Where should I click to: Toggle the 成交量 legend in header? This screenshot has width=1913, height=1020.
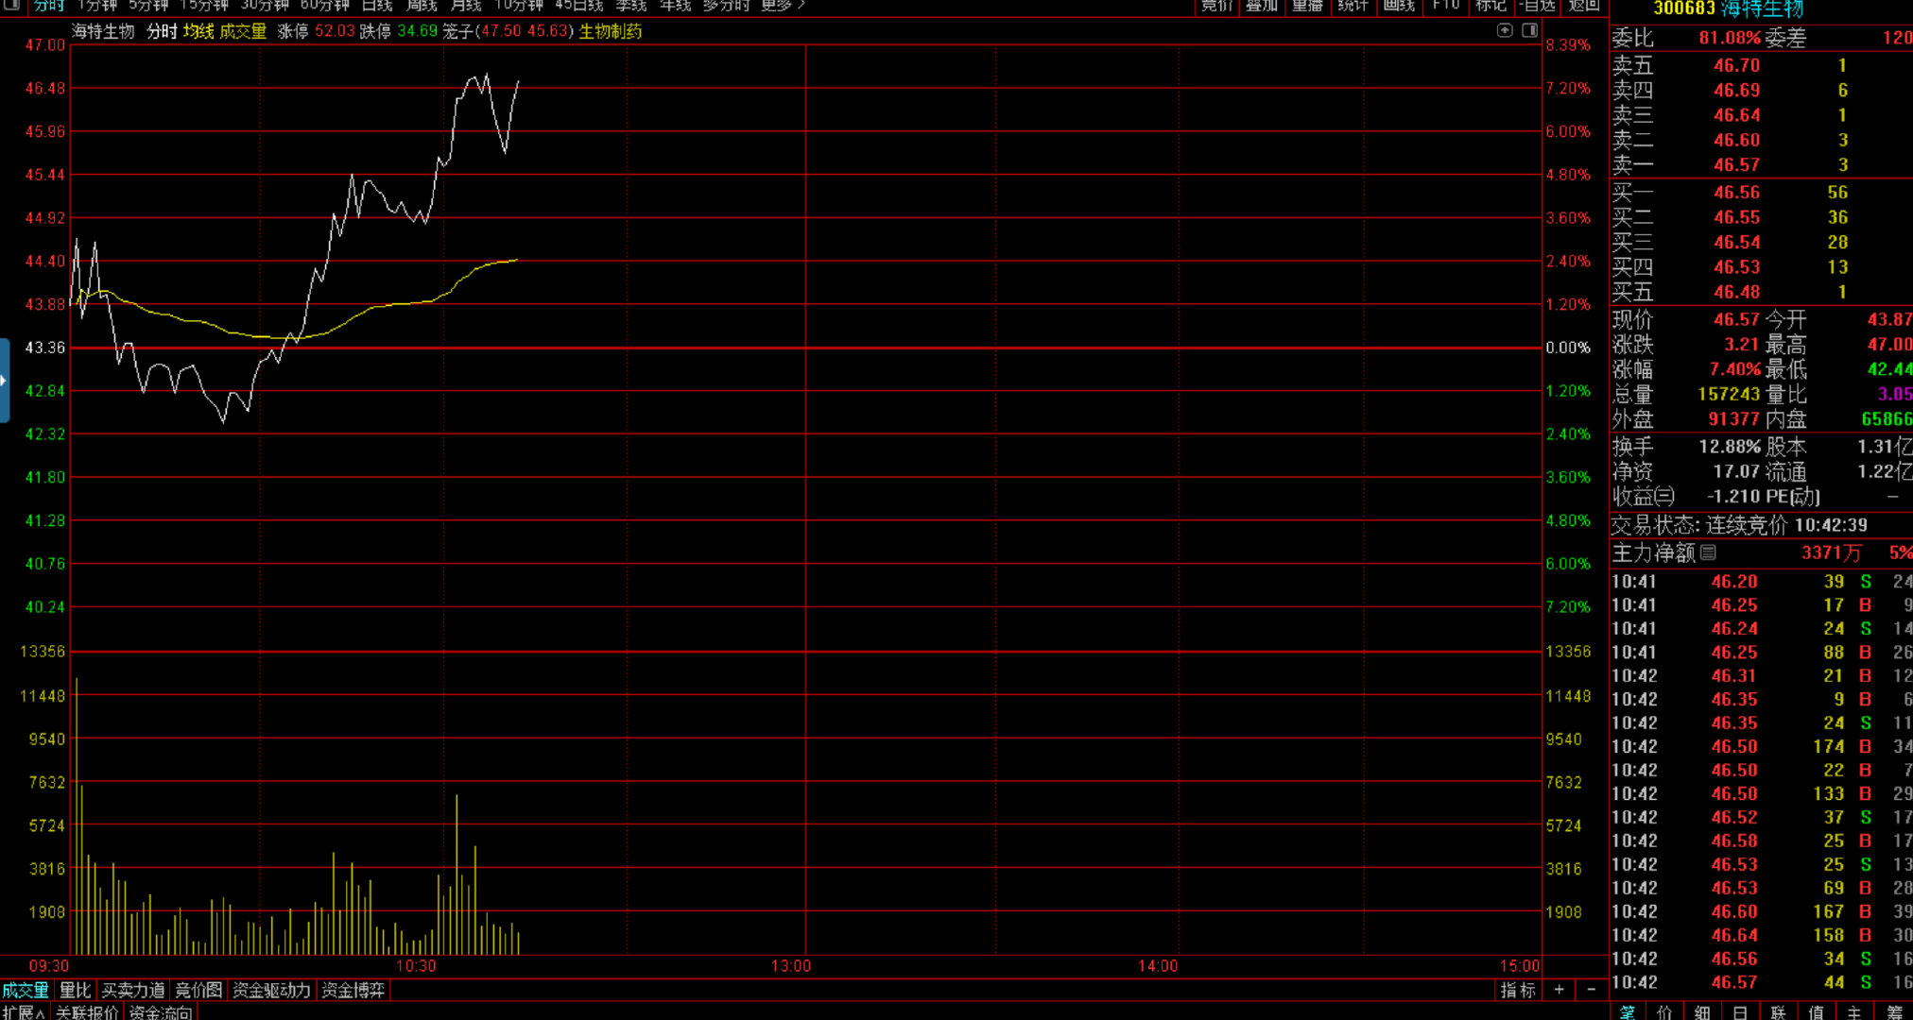[x=243, y=31]
